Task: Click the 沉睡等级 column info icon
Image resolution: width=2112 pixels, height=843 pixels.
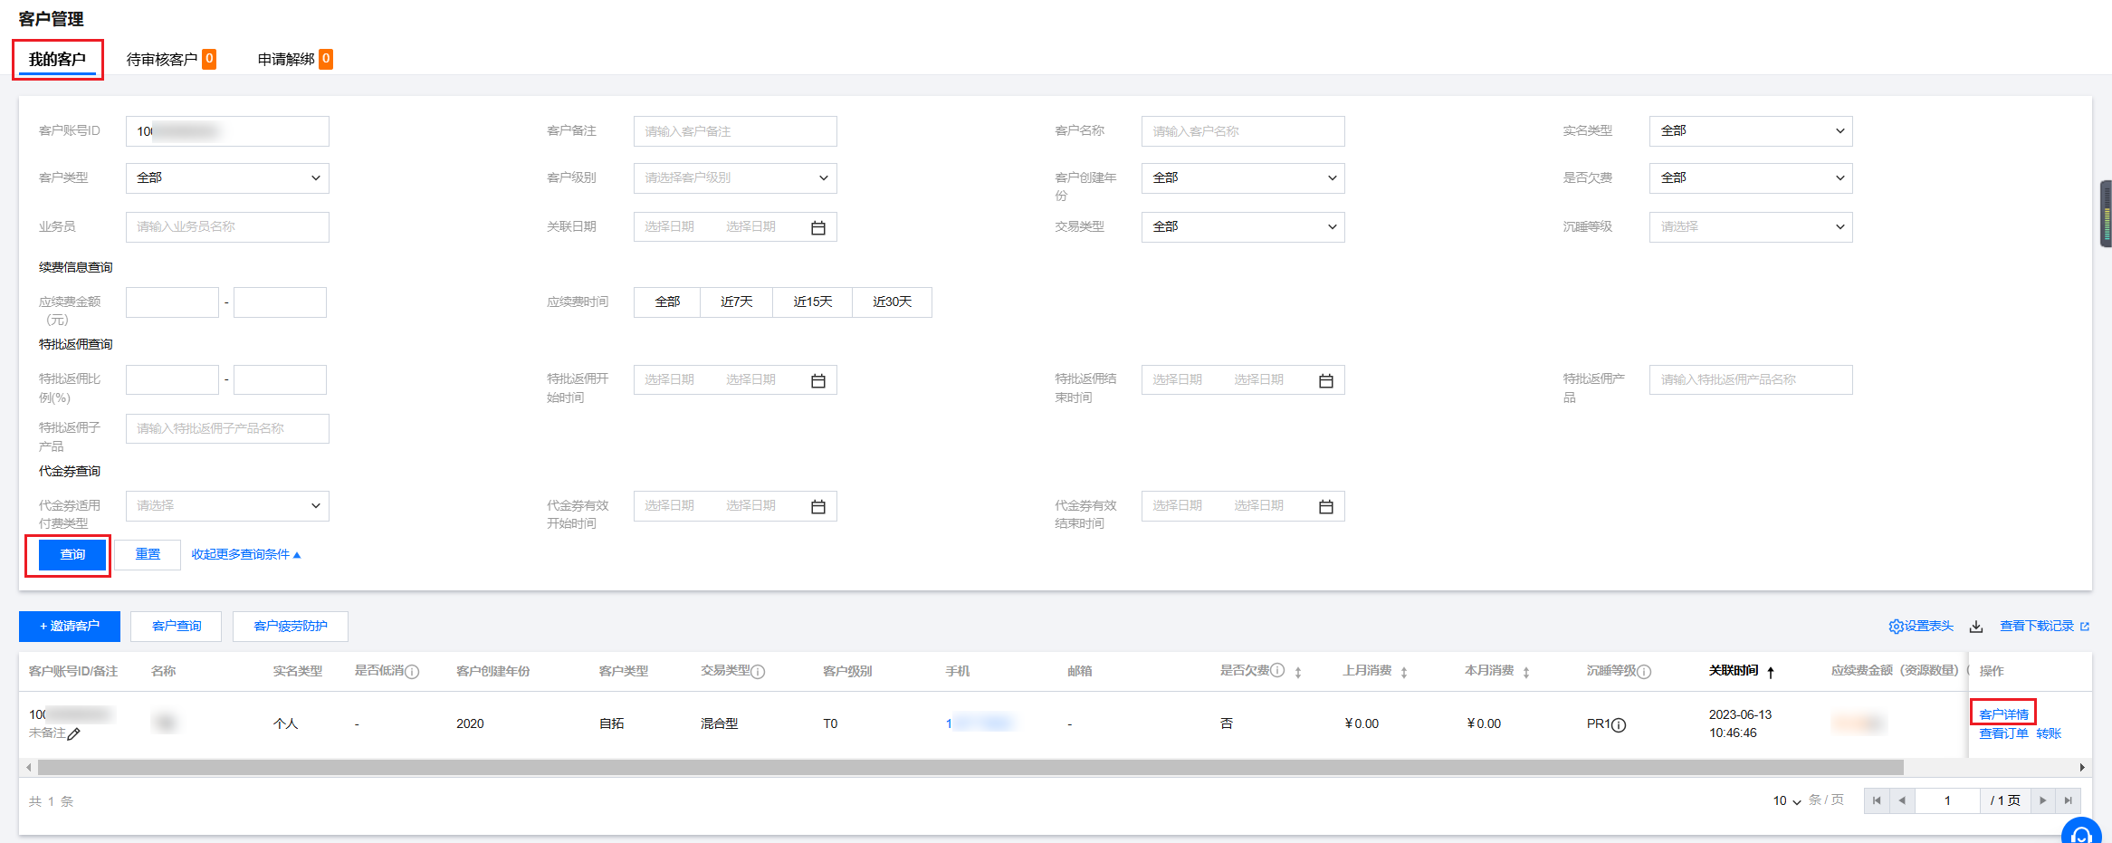Action: [x=1644, y=672]
